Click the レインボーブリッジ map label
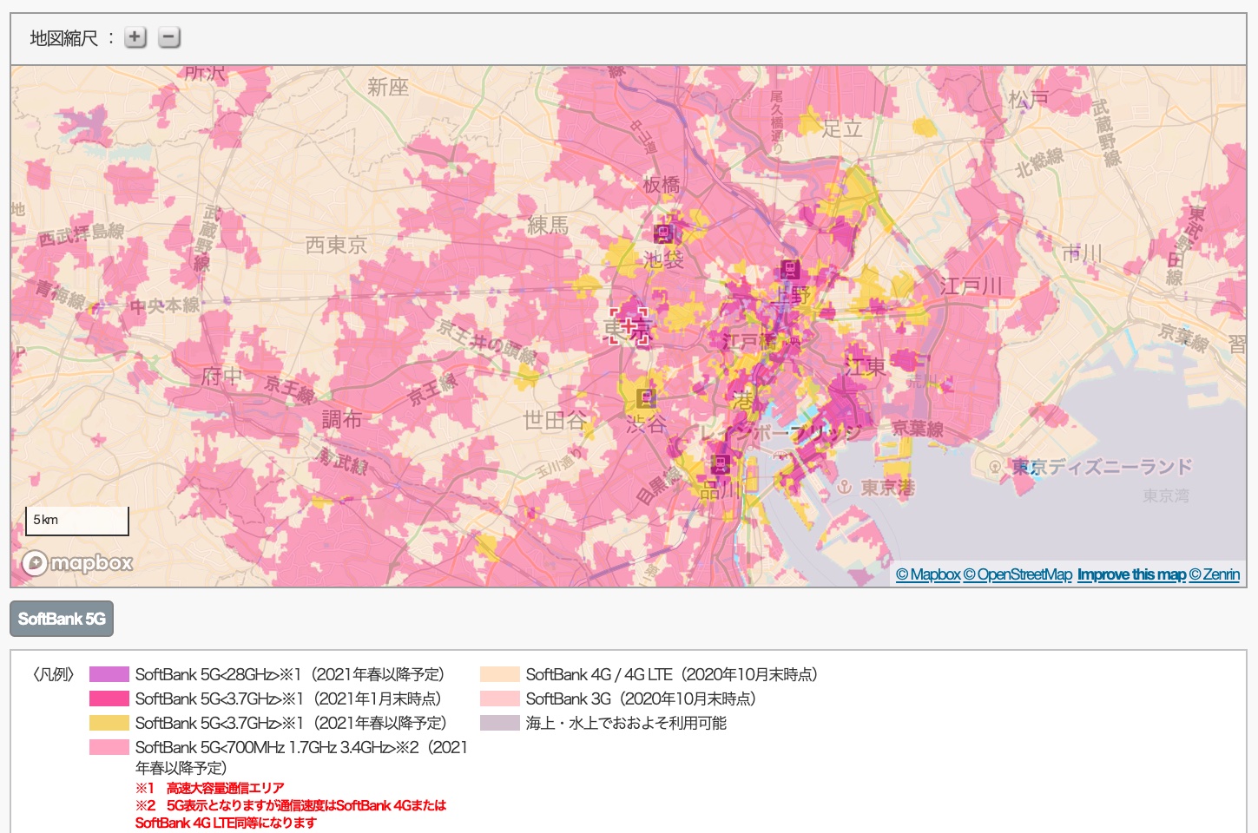This screenshot has width=1258, height=833. [x=781, y=432]
